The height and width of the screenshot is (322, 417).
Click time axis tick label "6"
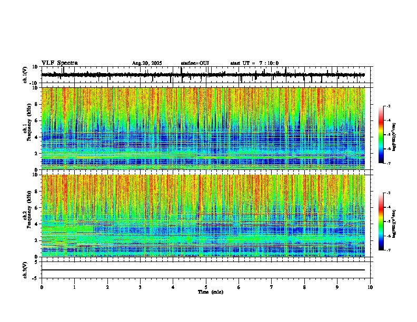tap(239, 287)
